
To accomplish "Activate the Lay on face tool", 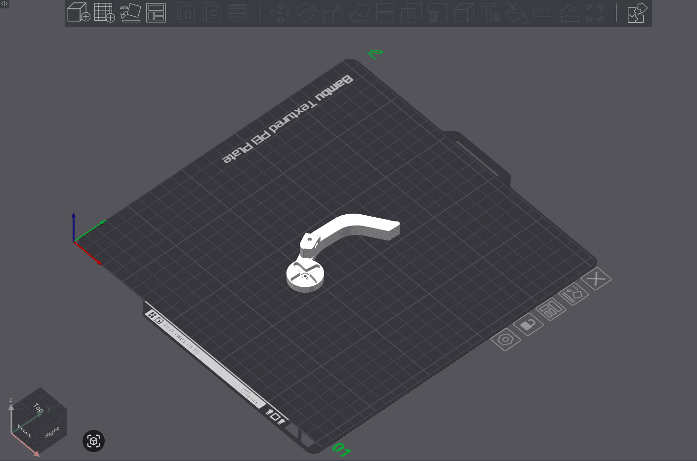I will coord(359,13).
